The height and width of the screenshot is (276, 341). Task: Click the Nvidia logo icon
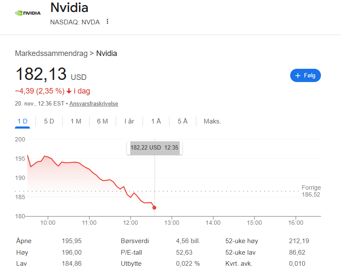pos(28,13)
